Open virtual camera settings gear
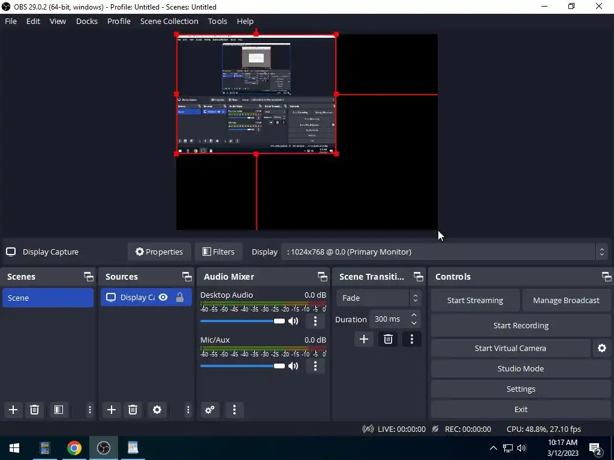Image resolution: width=614 pixels, height=460 pixels. 602,348
